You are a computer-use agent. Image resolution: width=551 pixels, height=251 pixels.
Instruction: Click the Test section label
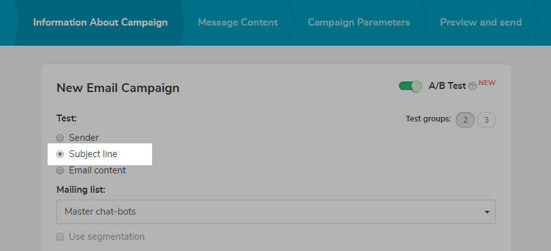[66, 118]
